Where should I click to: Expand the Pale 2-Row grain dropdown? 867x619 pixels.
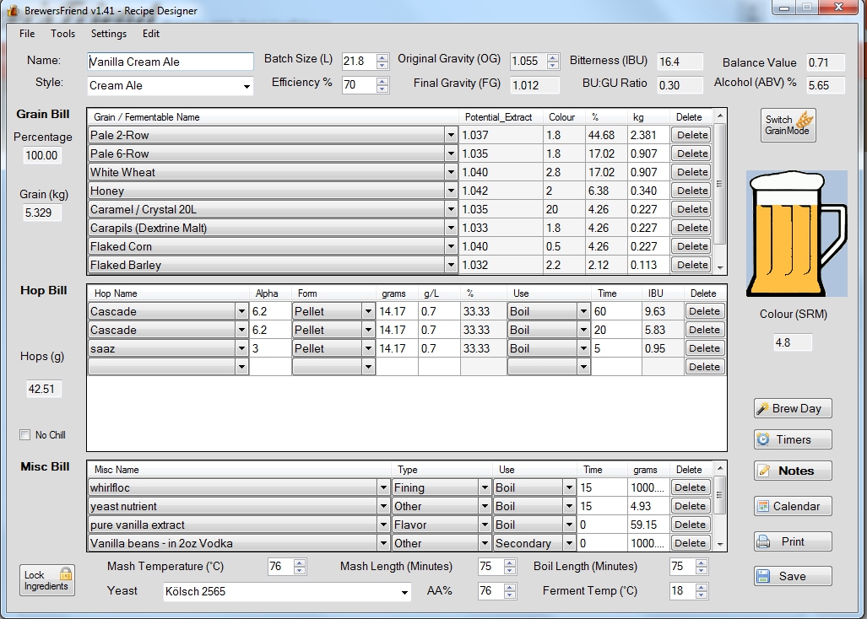tap(450, 135)
